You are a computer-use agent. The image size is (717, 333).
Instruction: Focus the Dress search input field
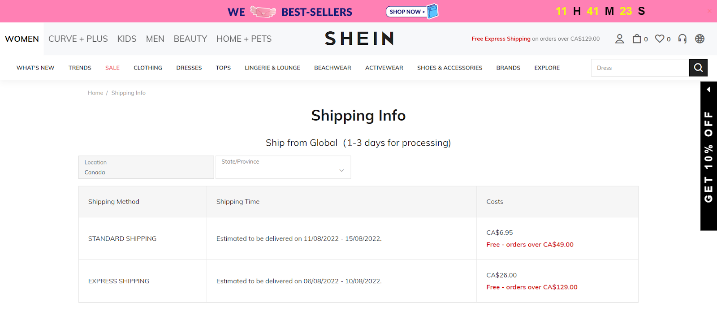pos(640,68)
